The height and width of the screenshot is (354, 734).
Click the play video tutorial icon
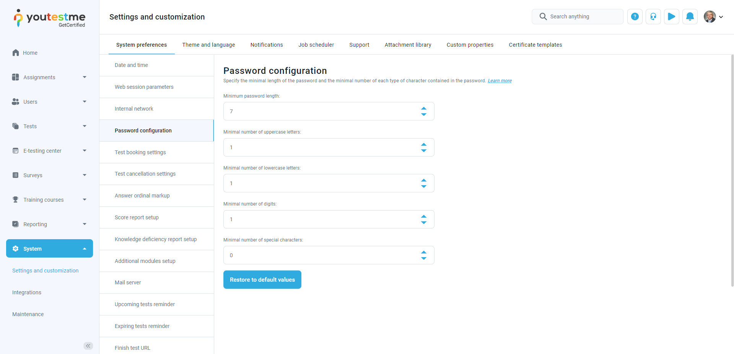tap(671, 16)
